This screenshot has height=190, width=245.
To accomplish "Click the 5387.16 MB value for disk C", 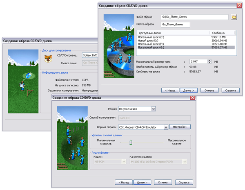I will [218, 37].
